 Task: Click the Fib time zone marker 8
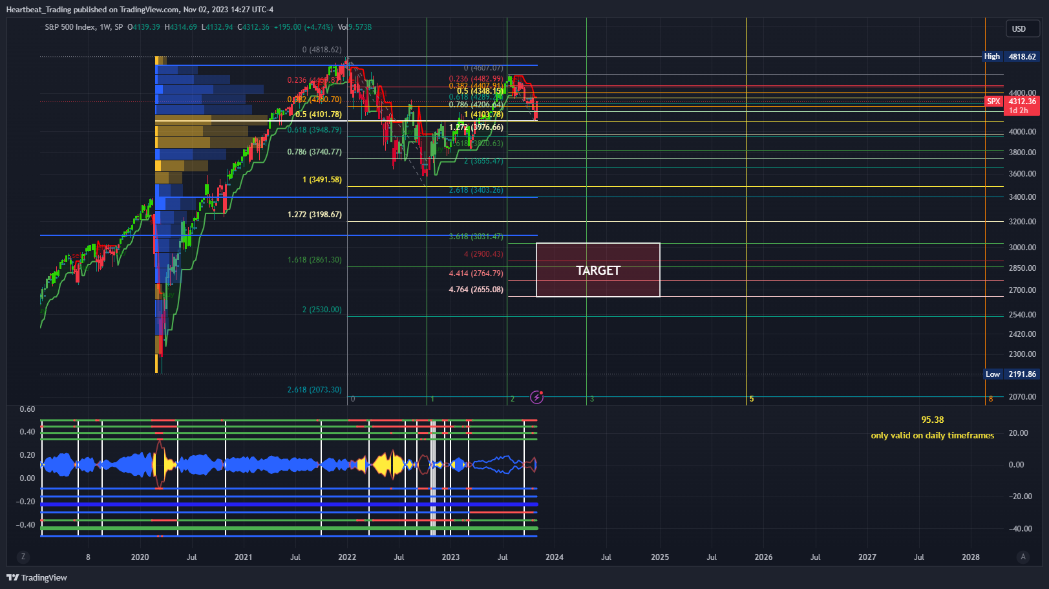point(991,399)
